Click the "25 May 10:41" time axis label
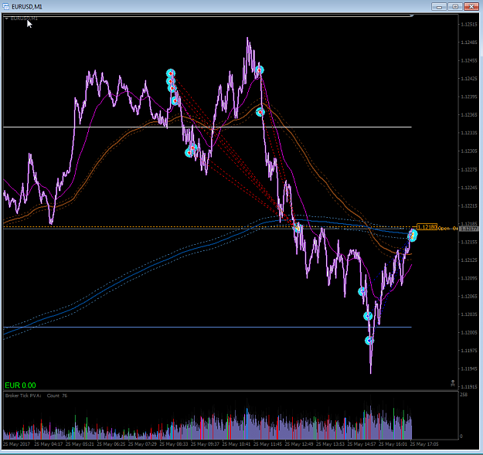Image resolution: width=483 pixels, height=455 pixels. (236, 444)
